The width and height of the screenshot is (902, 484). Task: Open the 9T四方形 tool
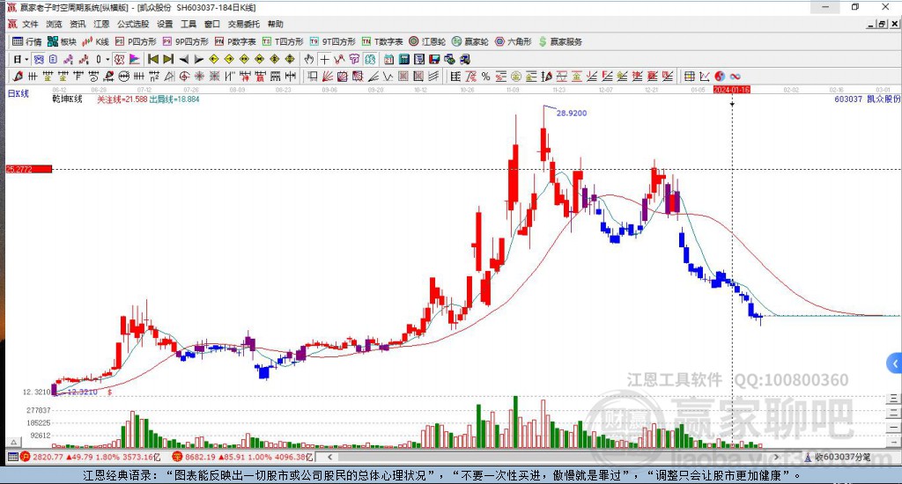coord(332,41)
